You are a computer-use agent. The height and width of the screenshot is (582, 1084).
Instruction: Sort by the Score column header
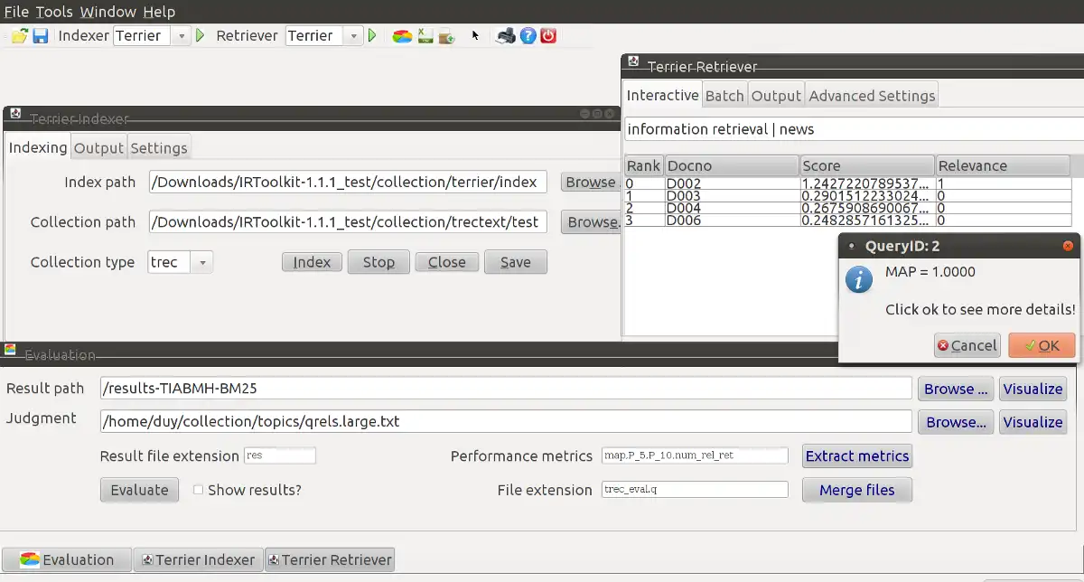click(867, 166)
